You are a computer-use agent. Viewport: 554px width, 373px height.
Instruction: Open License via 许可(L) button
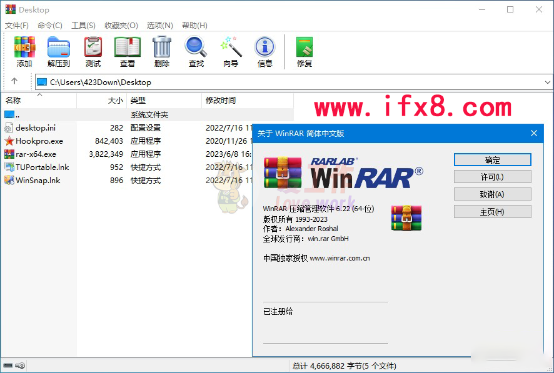coord(493,177)
